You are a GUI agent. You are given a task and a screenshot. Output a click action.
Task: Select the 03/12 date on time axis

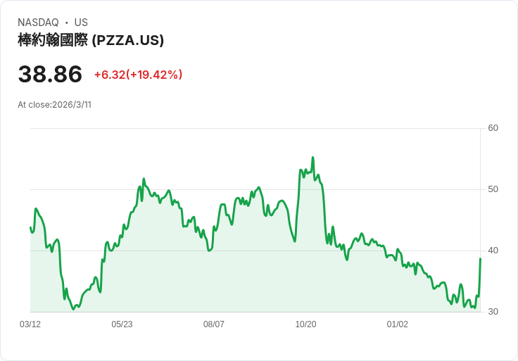[30, 324]
